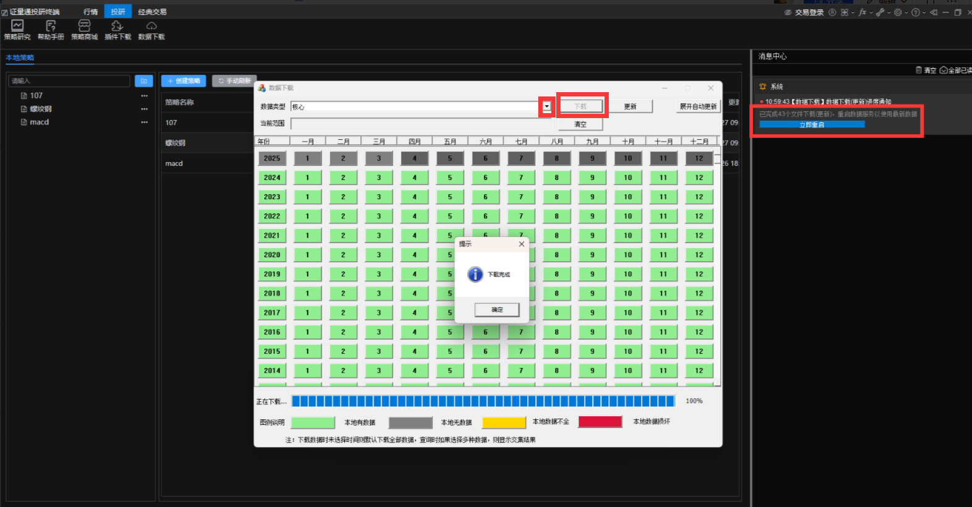This screenshot has width=972, height=507.
Task: Open the settings gear icon in title bar
Action: (x=897, y=12)
